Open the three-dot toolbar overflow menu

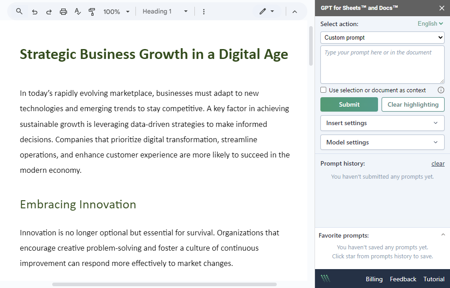pyautogui.click(x=204, y=11)
